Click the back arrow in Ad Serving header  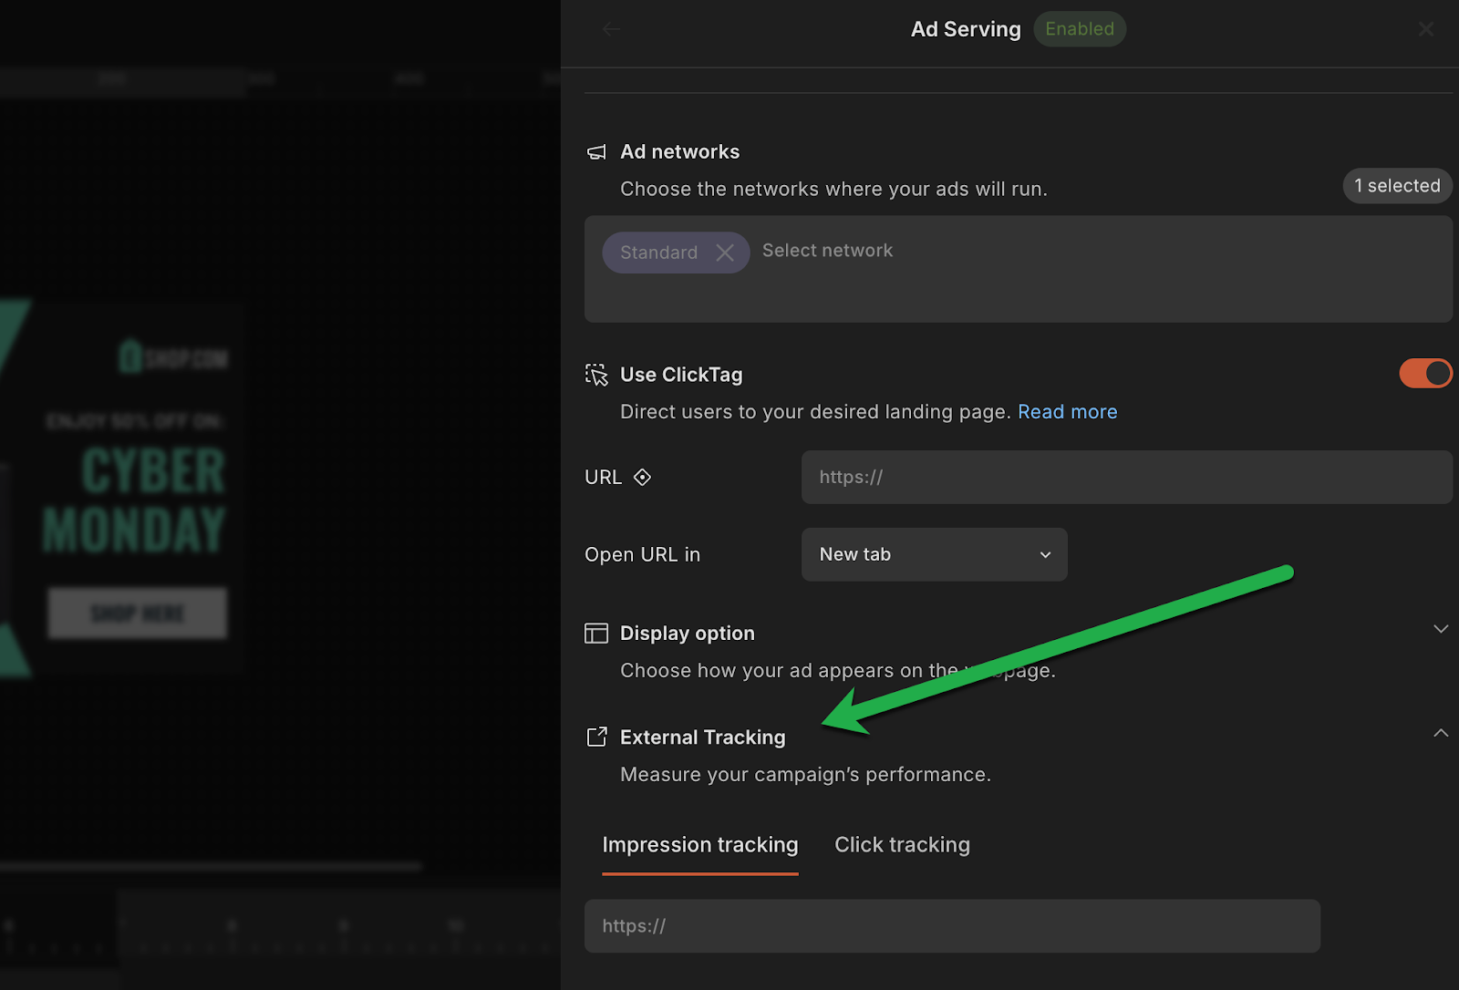point(611,29)
